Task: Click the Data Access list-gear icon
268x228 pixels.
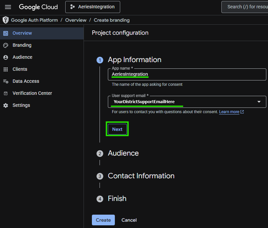Action: pyautogui.click(x=6, y=81)
